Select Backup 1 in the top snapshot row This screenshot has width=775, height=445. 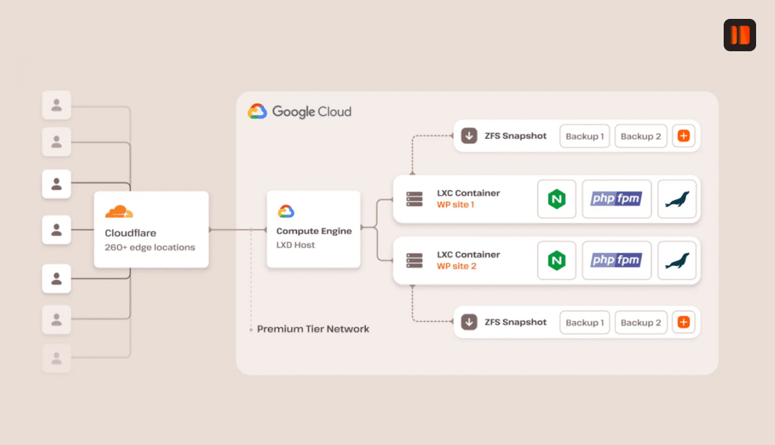[x=585, y=136]
